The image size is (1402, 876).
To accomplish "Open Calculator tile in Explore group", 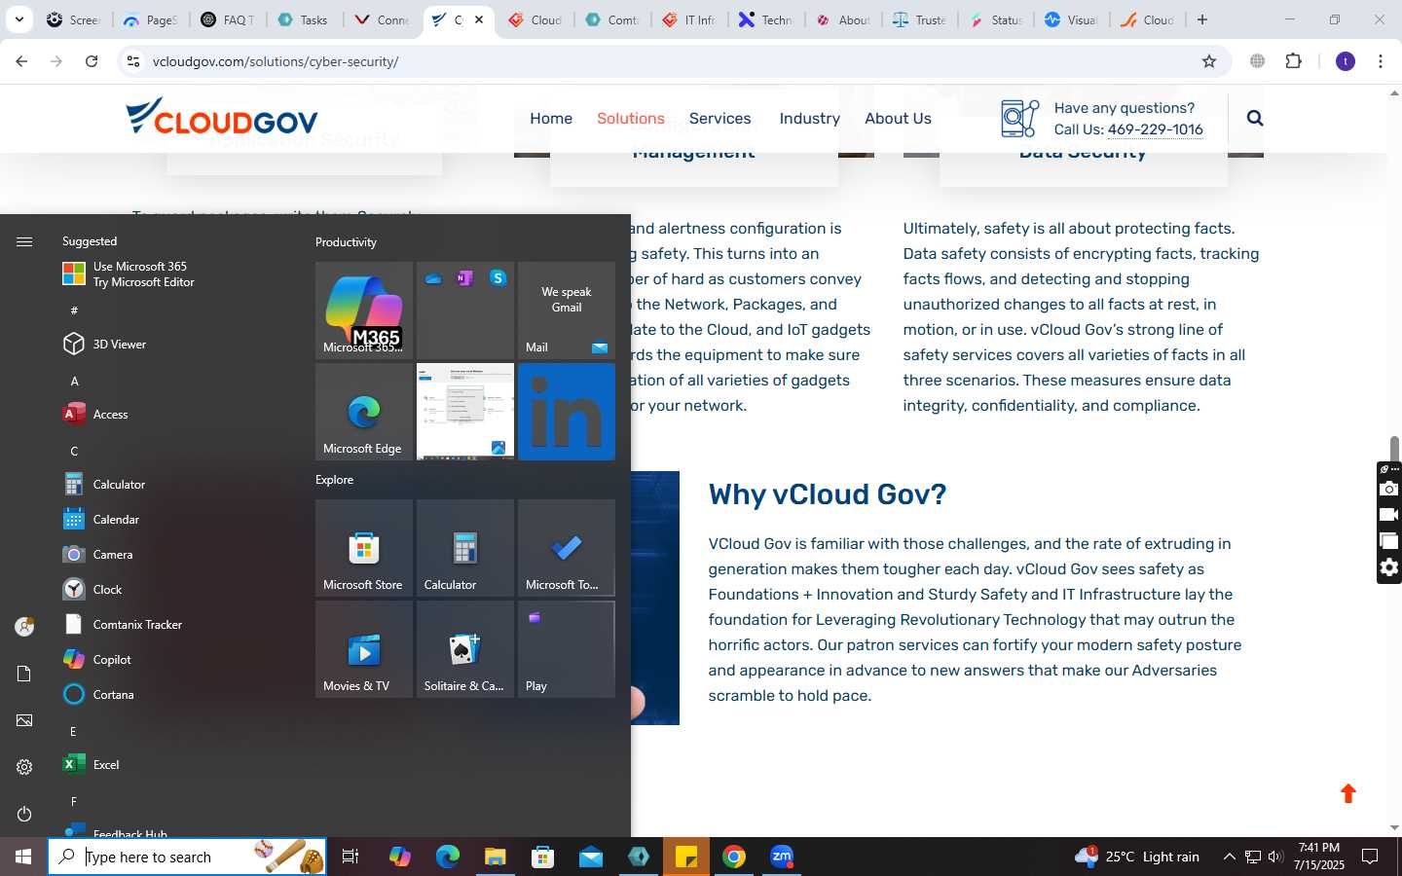I will click(465, 548).
